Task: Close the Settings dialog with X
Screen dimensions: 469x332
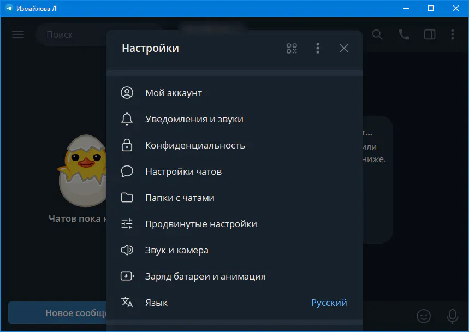Action: [x=344, y=48]
